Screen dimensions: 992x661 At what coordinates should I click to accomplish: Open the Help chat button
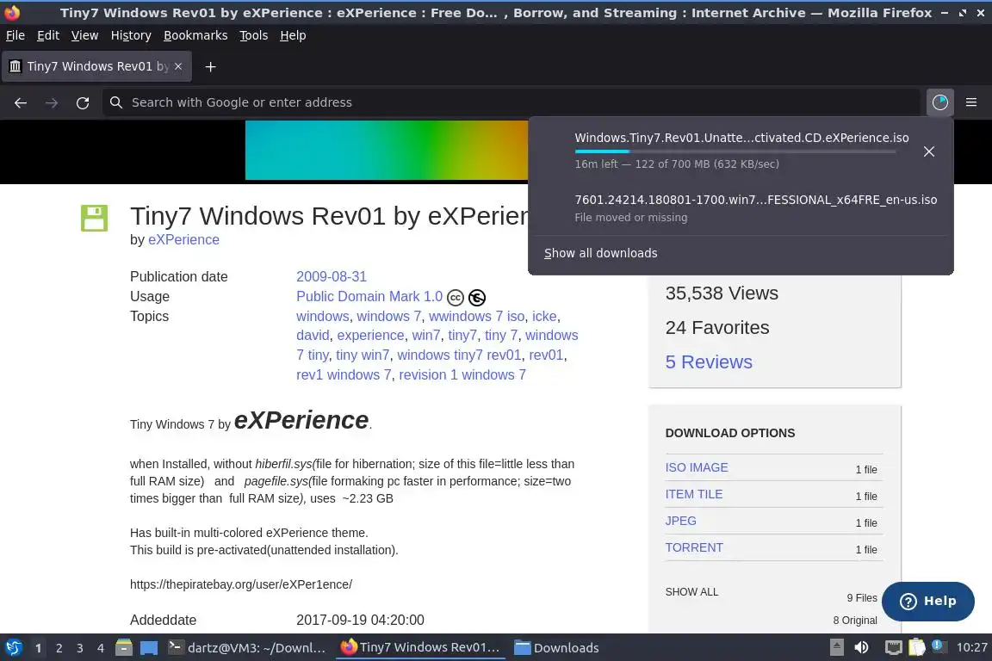click(927, 601)
